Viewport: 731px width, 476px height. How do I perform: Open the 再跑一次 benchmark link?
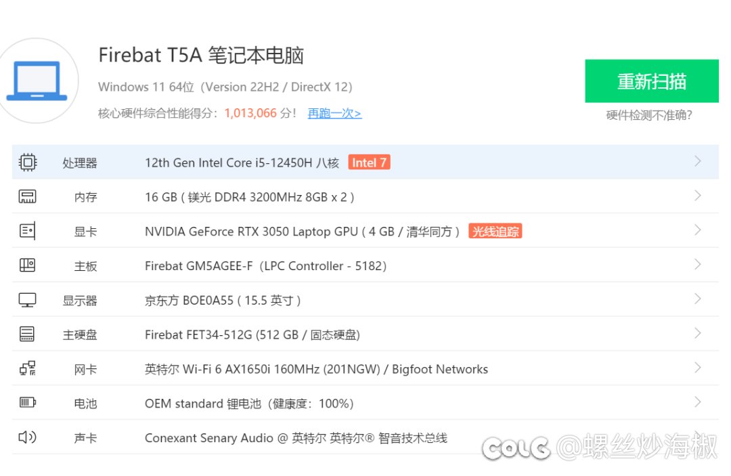tap(334, 113)
